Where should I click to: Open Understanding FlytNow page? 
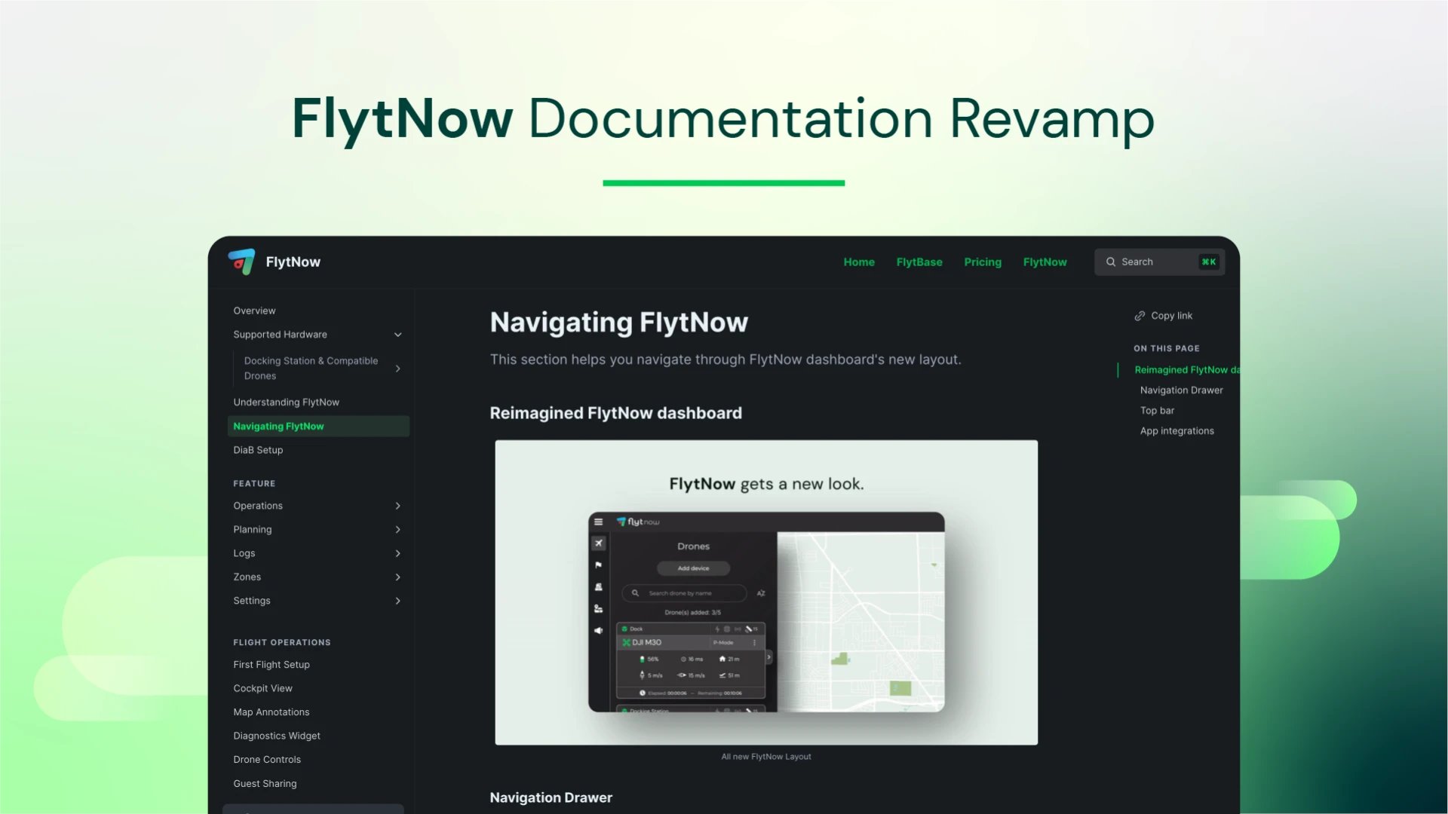coord(286,402)
